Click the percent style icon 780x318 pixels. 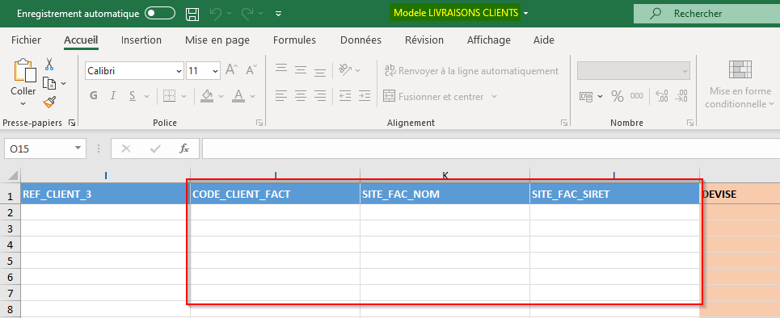(618, 96)
